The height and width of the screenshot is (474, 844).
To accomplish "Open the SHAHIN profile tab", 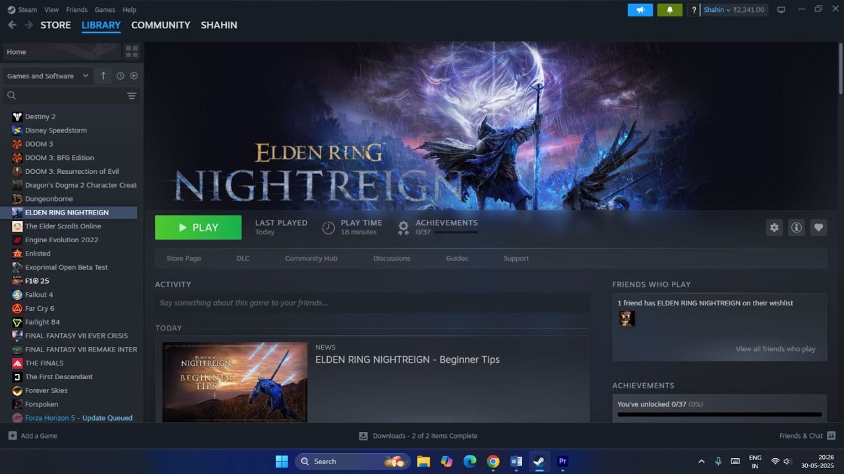I will pyautogui.click(x=219, y=25).
